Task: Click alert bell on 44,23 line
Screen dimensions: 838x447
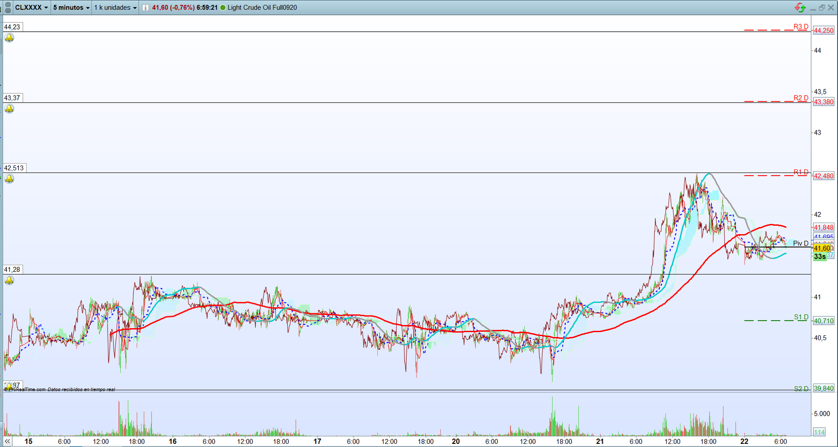Action: click(9, 38)
